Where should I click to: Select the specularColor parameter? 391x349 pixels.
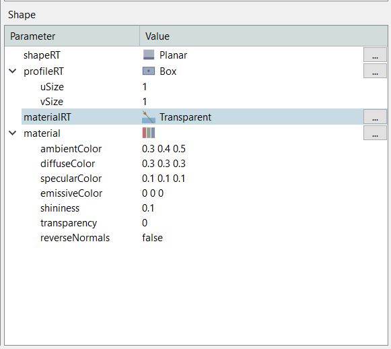click(x=71, y=179)
